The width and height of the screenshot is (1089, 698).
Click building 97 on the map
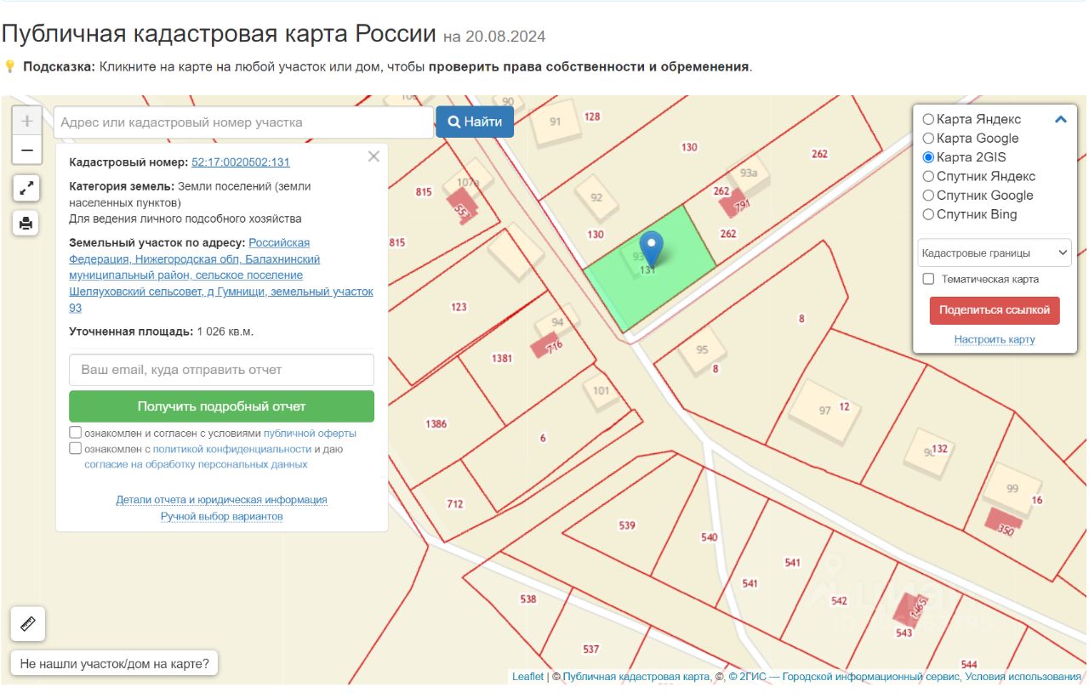825,411
